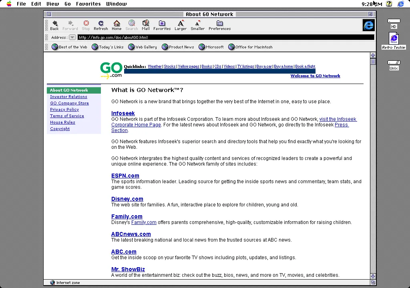The width and height of the screenshot is (410, 288).
Task: Open the Address field dropdown arrow
Action: (x=72, y=37)
